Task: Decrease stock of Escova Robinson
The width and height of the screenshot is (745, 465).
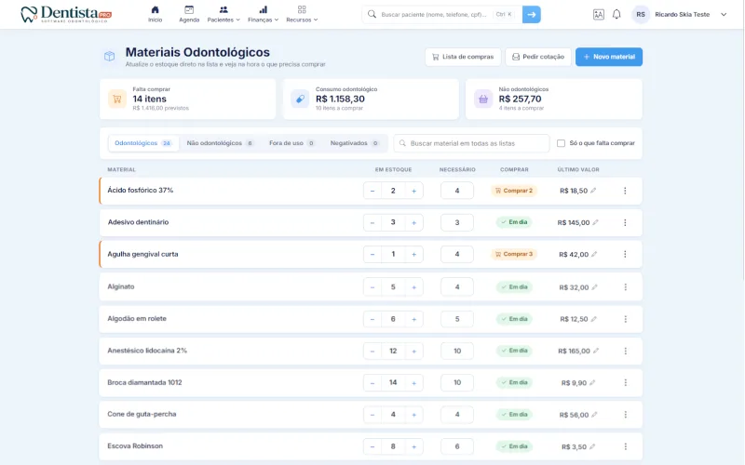Action: (x=372, y=446)
